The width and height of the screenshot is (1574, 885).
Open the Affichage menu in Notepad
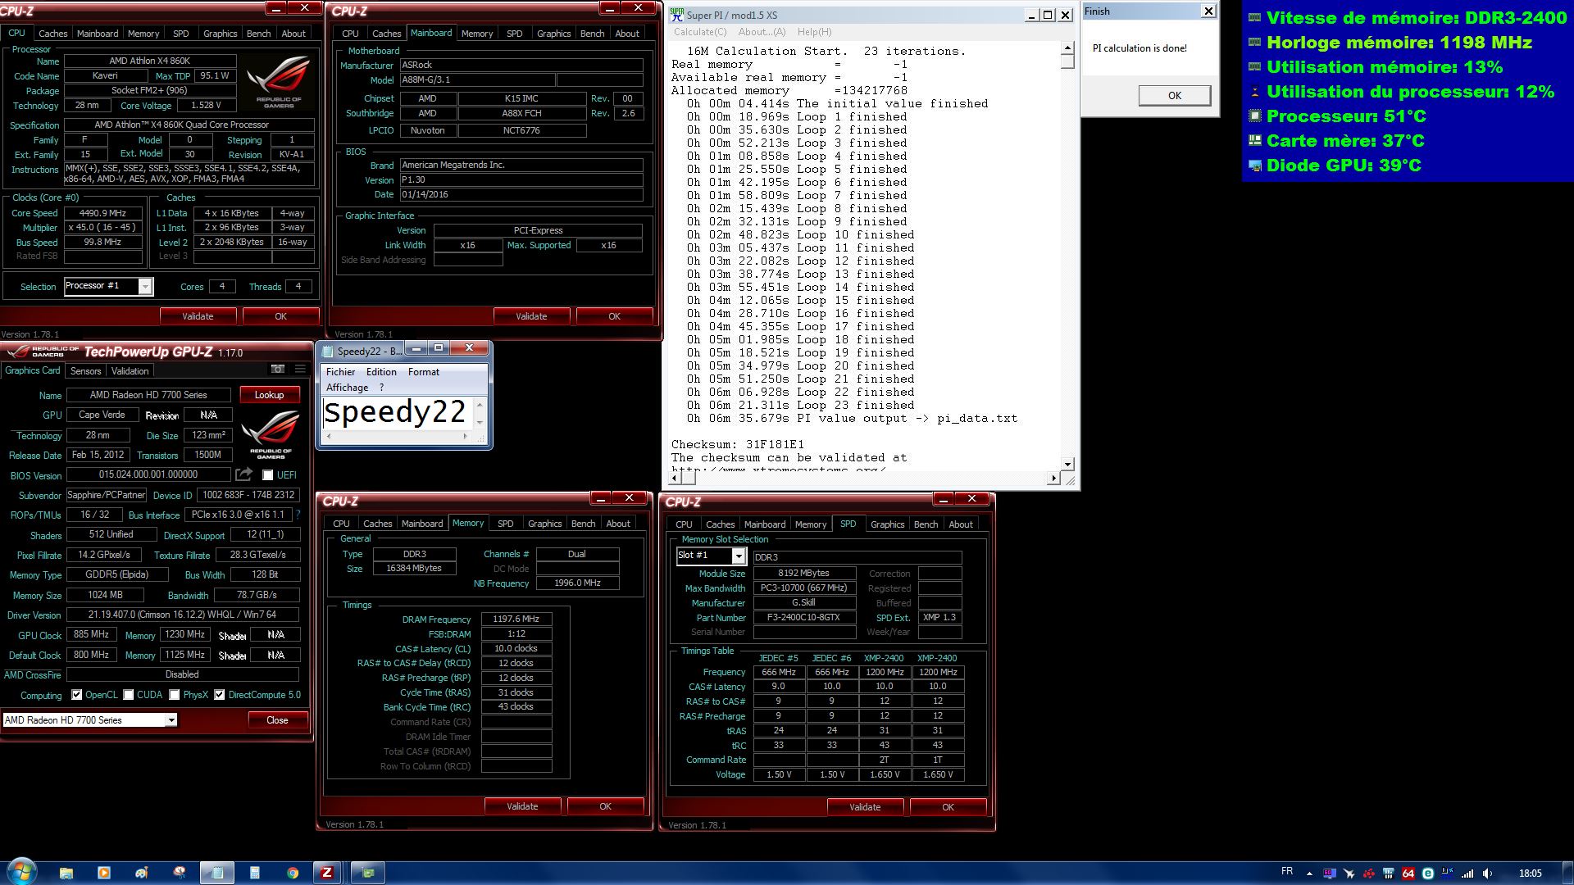click(x=348, y=388)
